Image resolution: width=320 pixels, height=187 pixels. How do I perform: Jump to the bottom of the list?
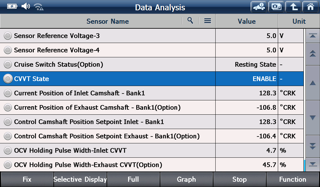313,165
